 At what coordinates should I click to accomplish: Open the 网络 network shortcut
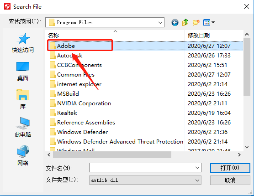click(23, 155)
